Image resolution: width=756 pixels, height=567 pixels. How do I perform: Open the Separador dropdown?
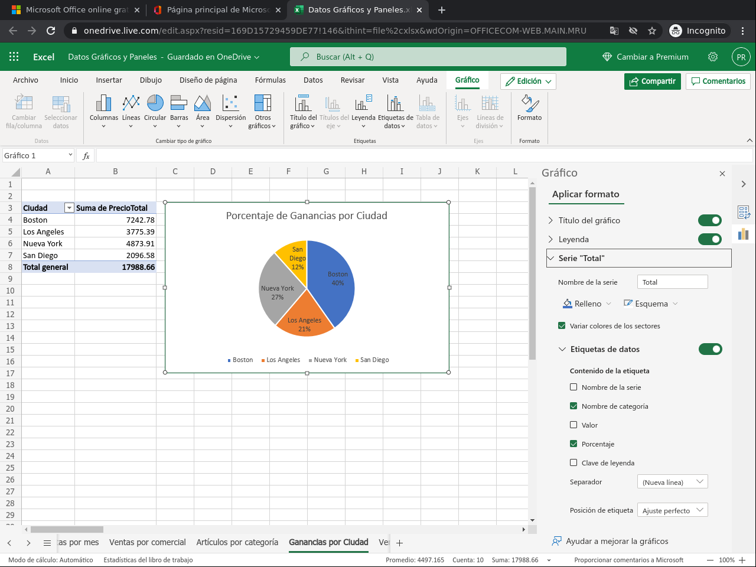point(672,482)
